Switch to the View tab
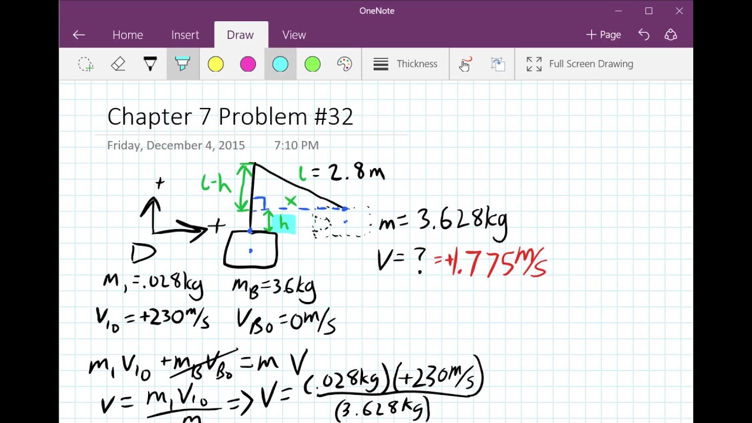Viewport: 752px width, 423px height. (x=294, y=35)
